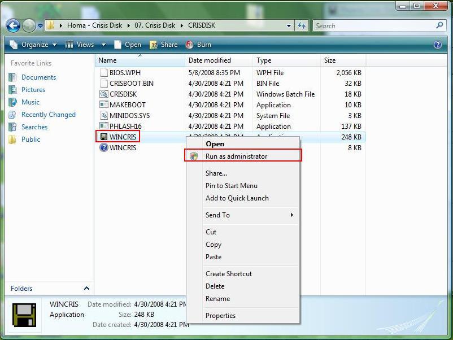Click the Searches sidebar icon
Viewport: 453px width, 340px height.
click(x=12, y=127)
